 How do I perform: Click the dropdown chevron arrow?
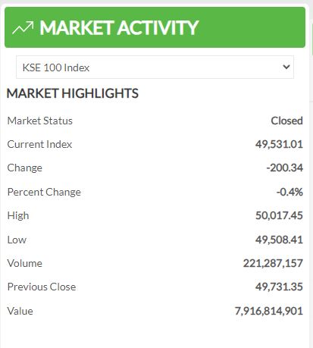(x=286, y=67)
